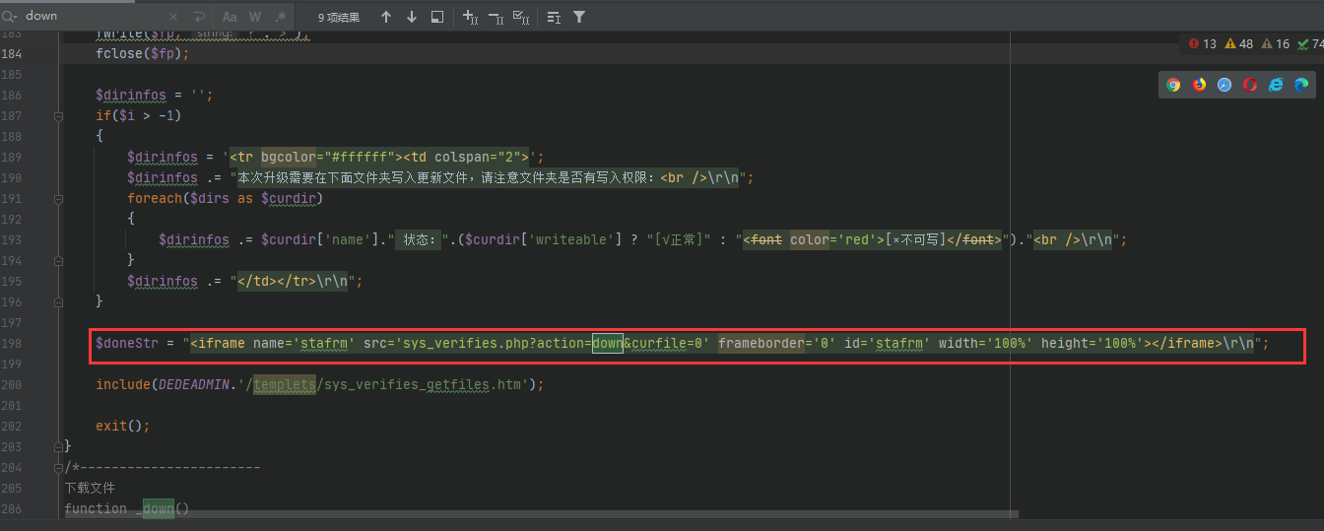Screen dimensions: 1324x531
Task: Open results in Find window icon
Action: point(437,17)
